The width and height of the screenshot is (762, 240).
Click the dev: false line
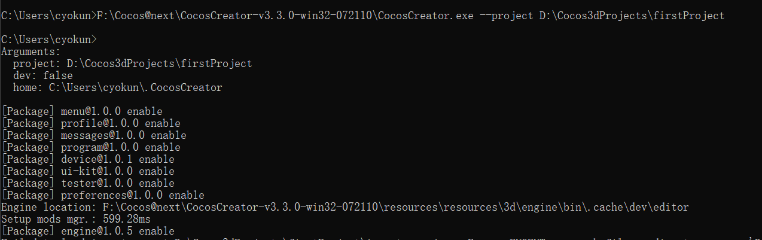click(42, 75)
